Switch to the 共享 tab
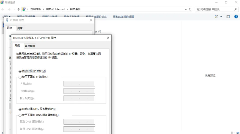The width and height of the screenshot is (240, 134). point(20,28)
